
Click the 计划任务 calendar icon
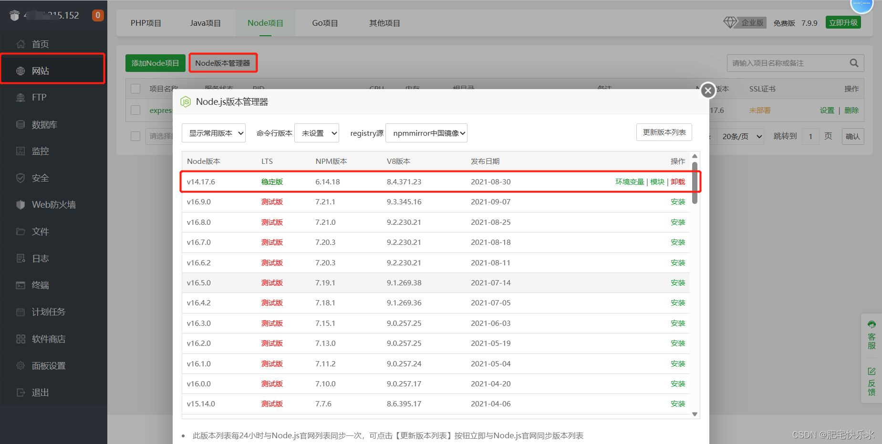(21, 312)
